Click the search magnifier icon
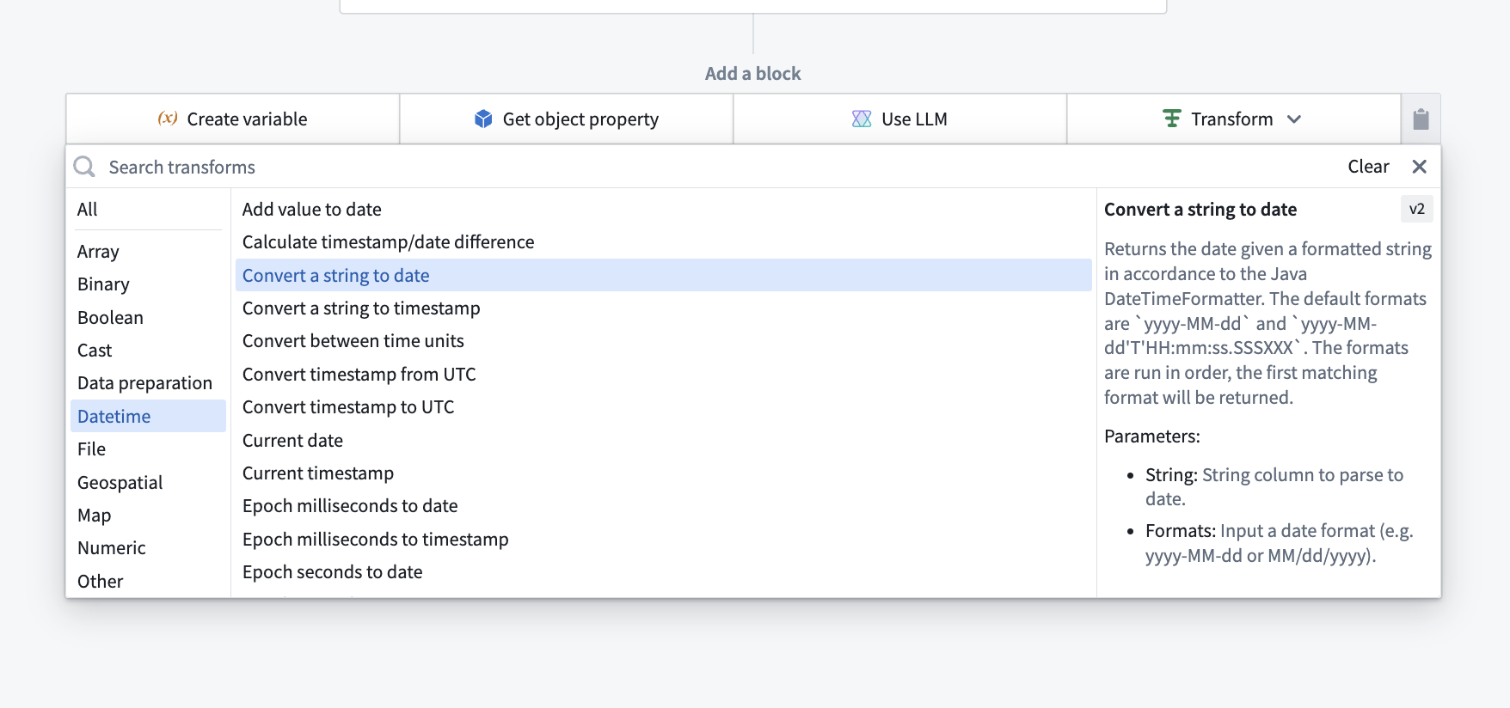The width and height of the screenshot is (1510, 708). pyautogui.click(x=84, y=167)
